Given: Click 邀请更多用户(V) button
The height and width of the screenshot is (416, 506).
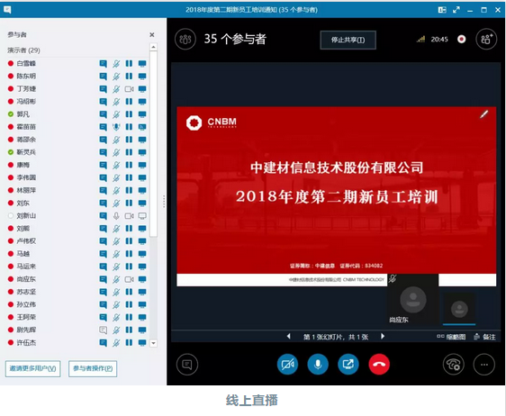Looking at the screenshot, I should click(x=32, y=368).
